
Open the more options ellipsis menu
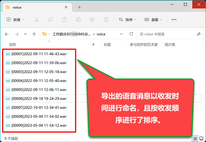[174, 20]
